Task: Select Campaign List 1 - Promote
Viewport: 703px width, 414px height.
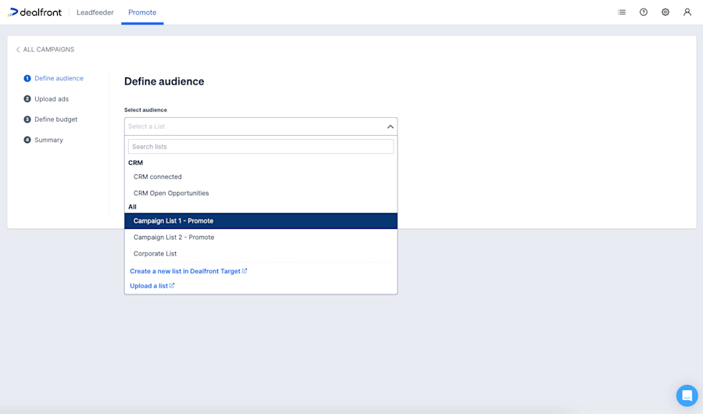Action: point(261,221)
